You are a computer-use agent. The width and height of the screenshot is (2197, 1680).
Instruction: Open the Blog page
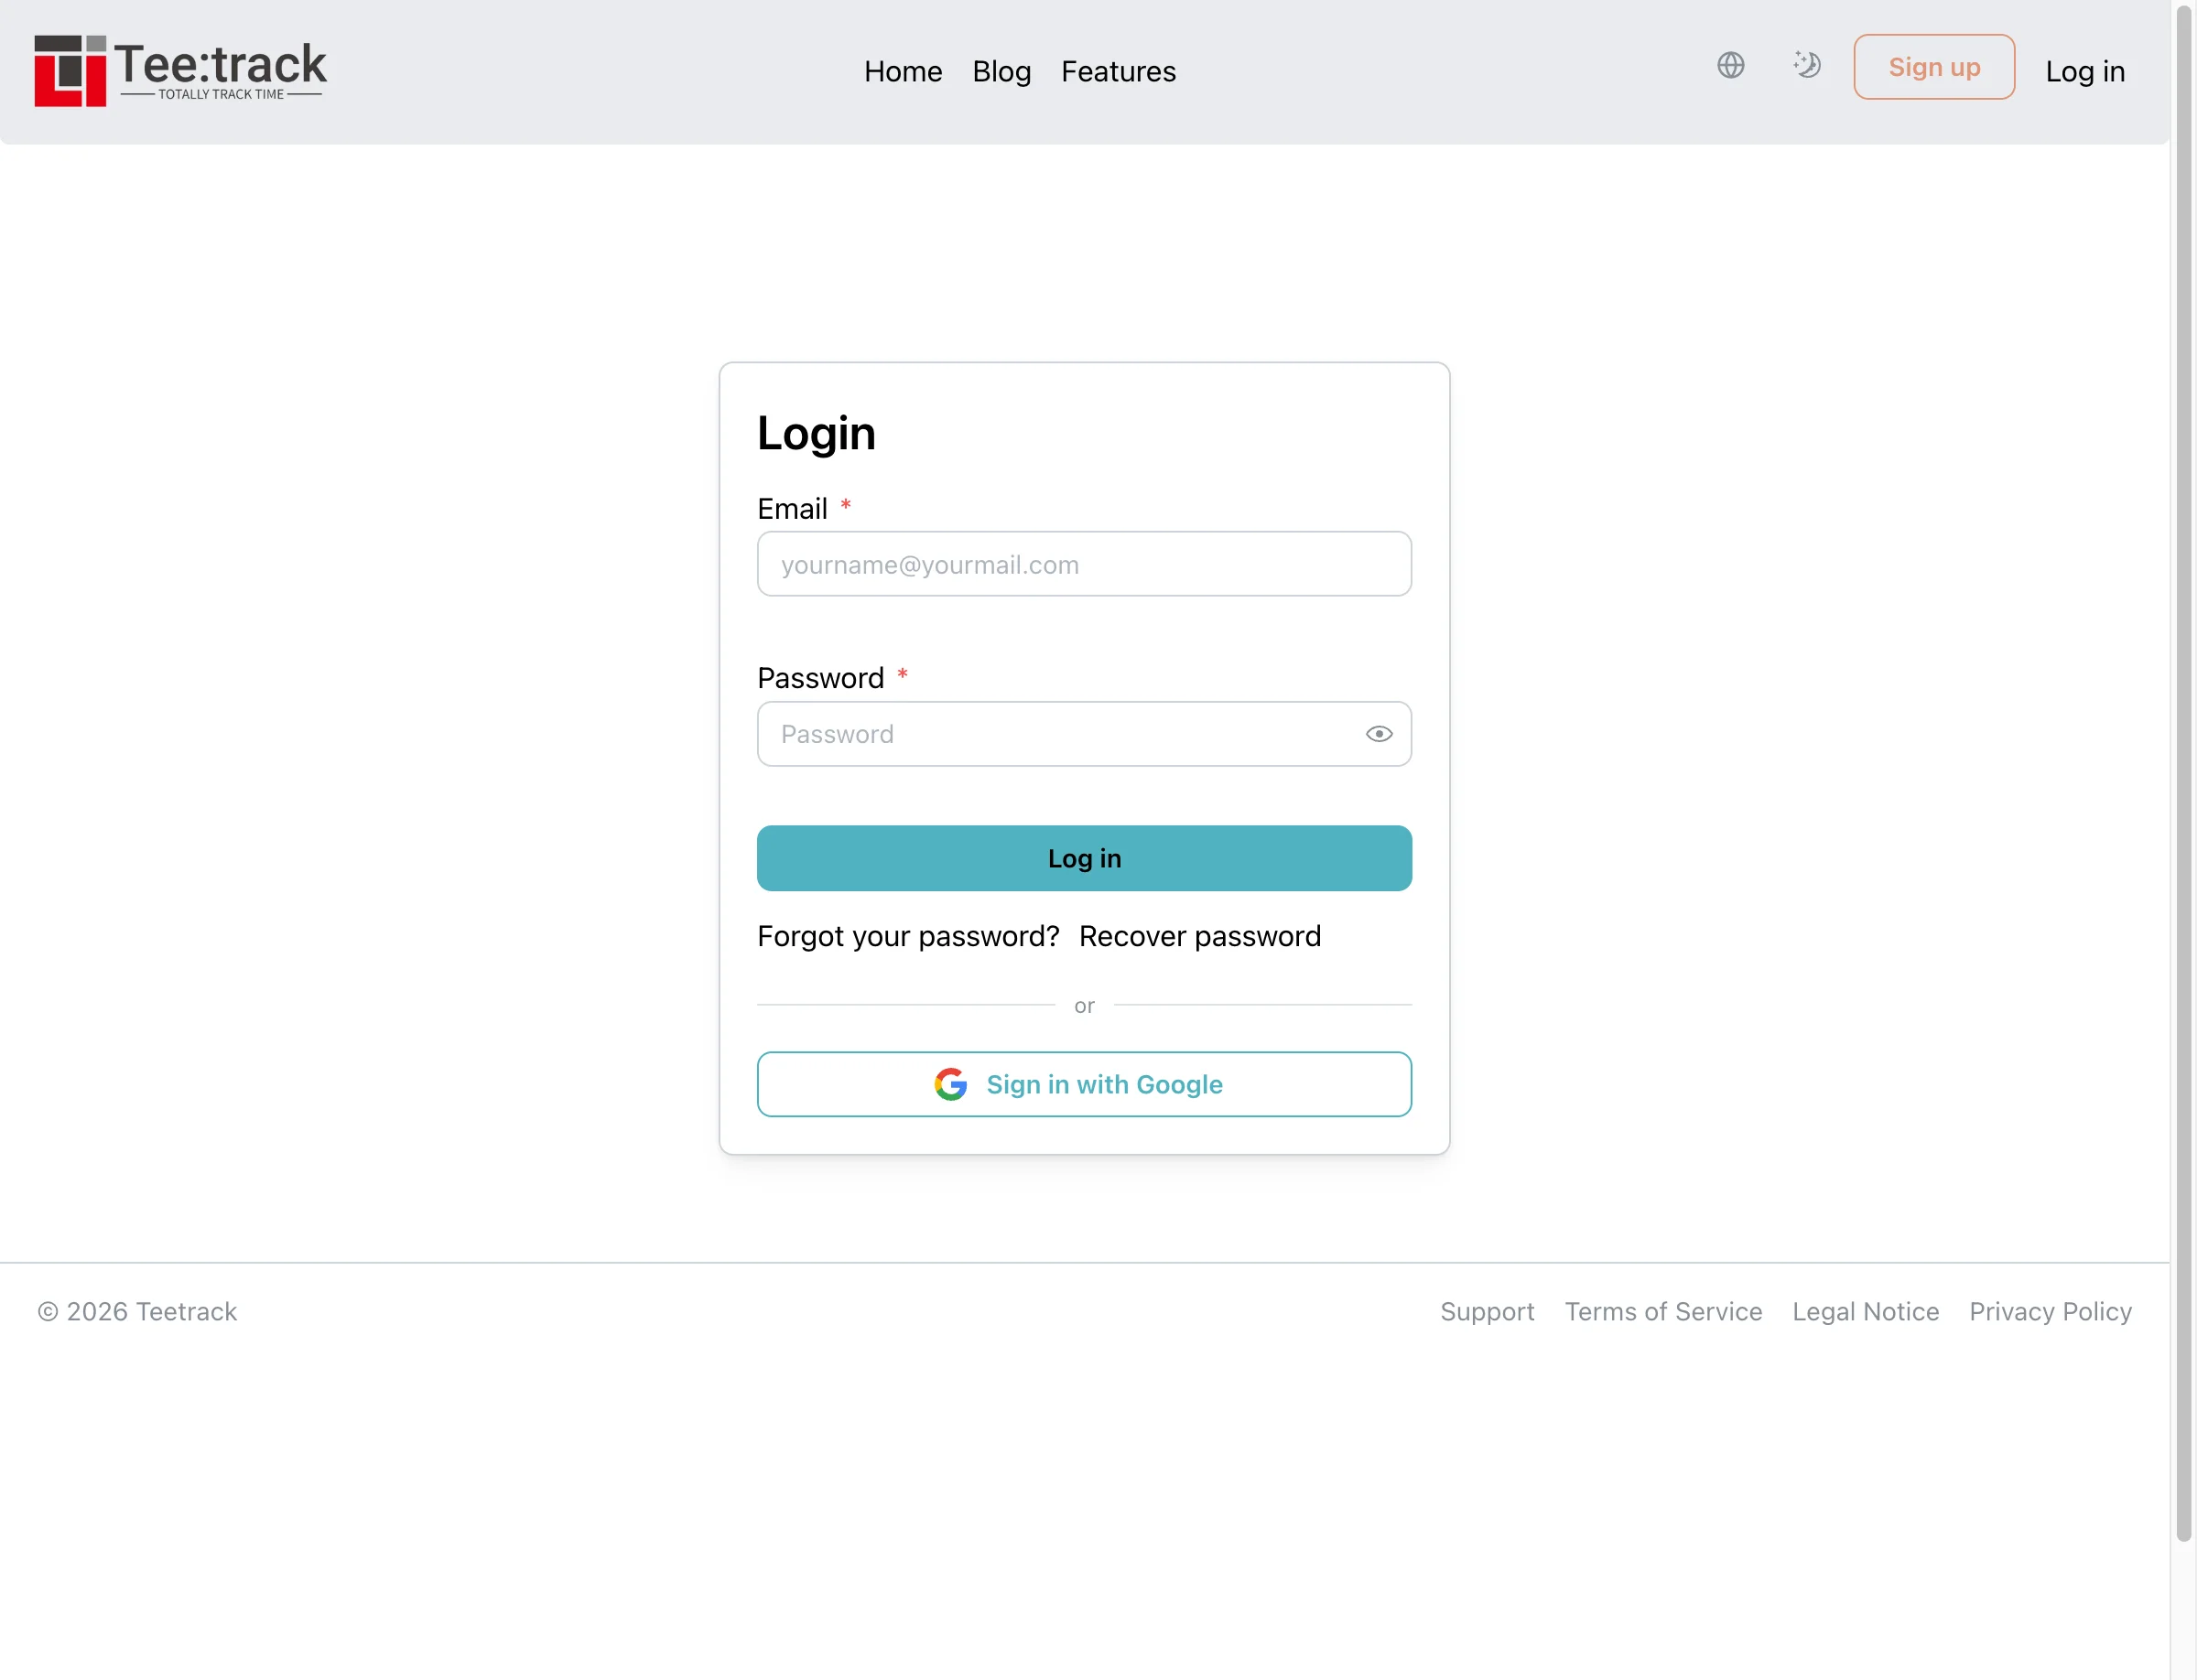(x=1001, y=71)
